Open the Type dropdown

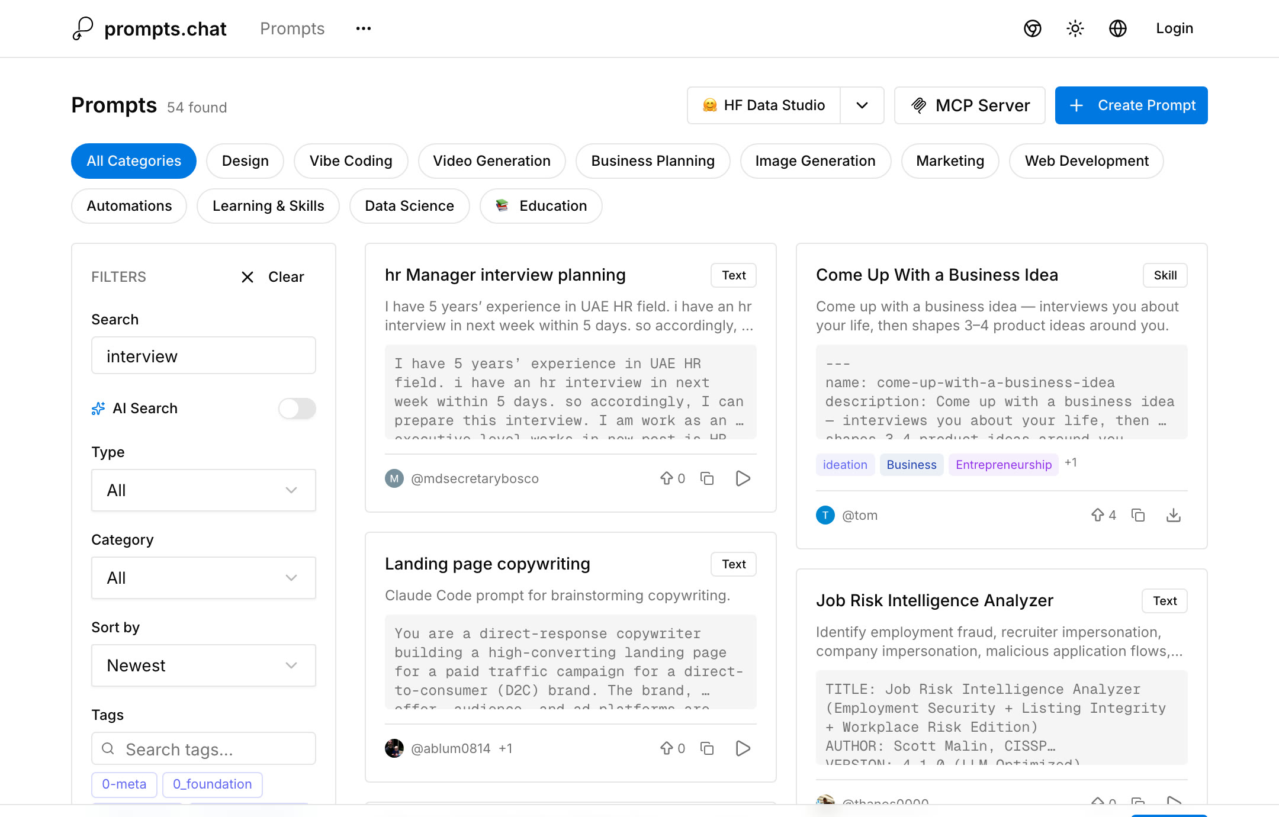[x=204, y=490]
